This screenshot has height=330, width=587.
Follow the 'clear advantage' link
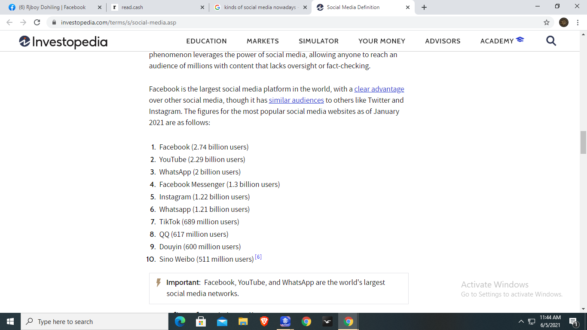(x=379, y=89)
